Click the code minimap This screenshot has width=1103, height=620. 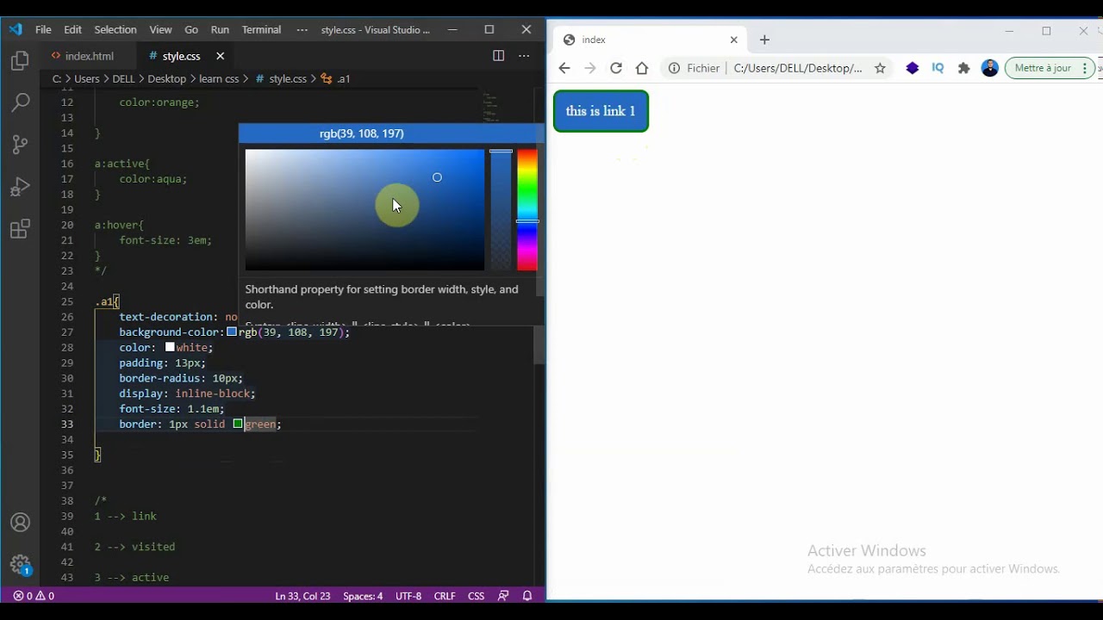click(x=490, y=108)
